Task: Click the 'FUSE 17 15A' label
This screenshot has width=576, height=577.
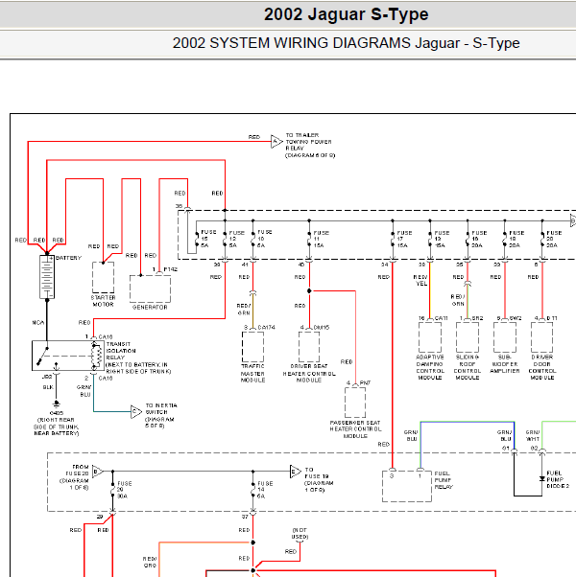Action: (x=404, y=240)
